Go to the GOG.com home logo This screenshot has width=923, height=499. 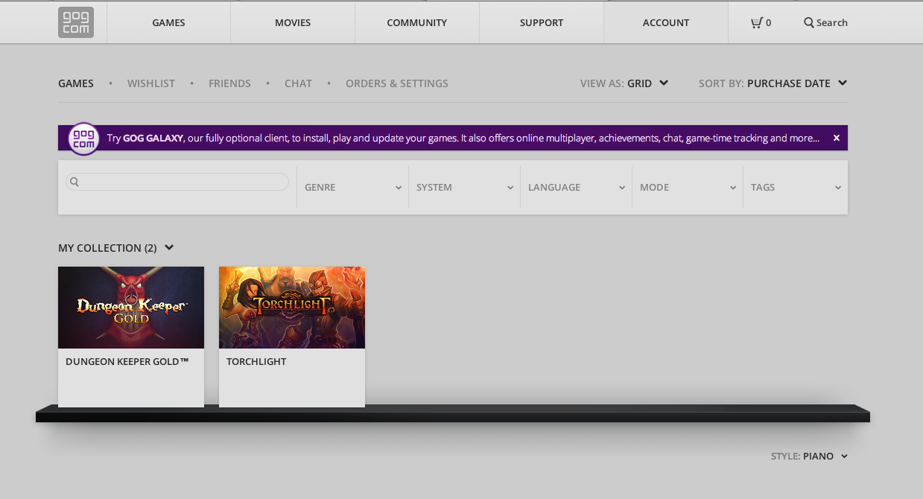tap(76, 22)
